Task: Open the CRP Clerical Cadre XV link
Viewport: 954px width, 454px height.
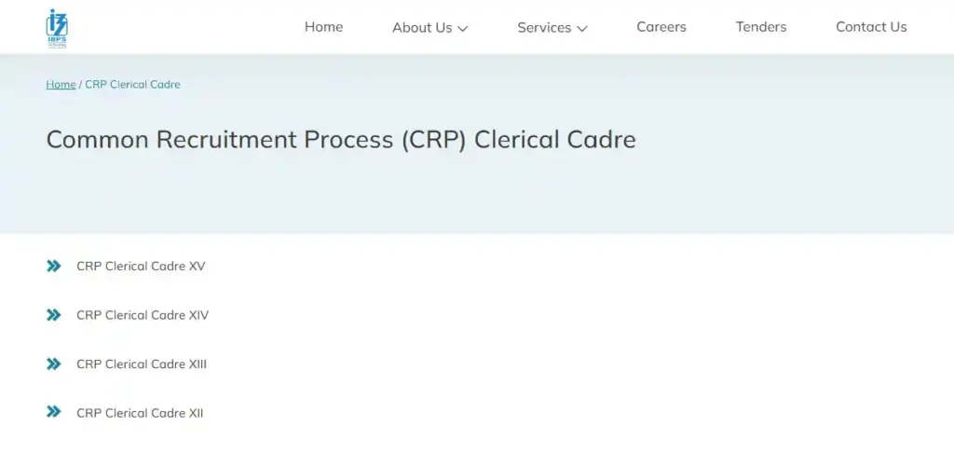Action: point(141,267)
